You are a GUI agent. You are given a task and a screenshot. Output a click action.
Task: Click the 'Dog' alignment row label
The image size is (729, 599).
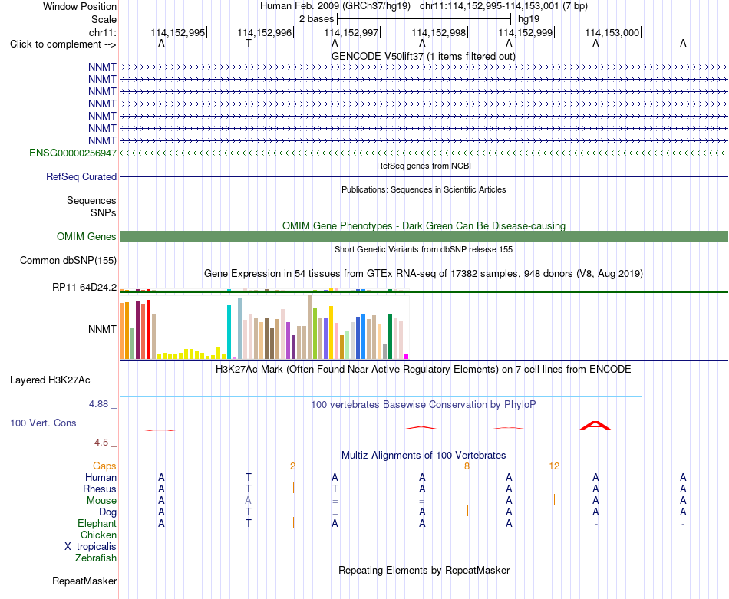click(x=107, y=512)
